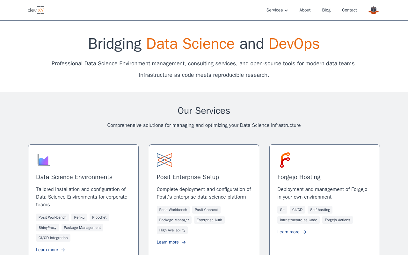
Task: Follow Learn more under Posit Enterprise Setup
Action: (168, 242)
